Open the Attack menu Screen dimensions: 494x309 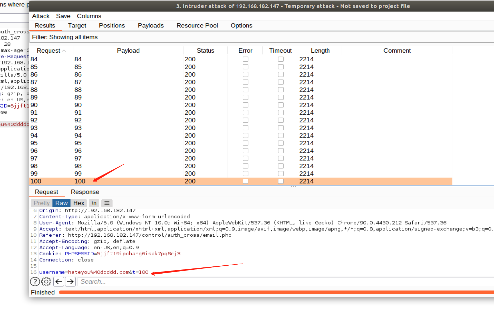pos(41,16)
